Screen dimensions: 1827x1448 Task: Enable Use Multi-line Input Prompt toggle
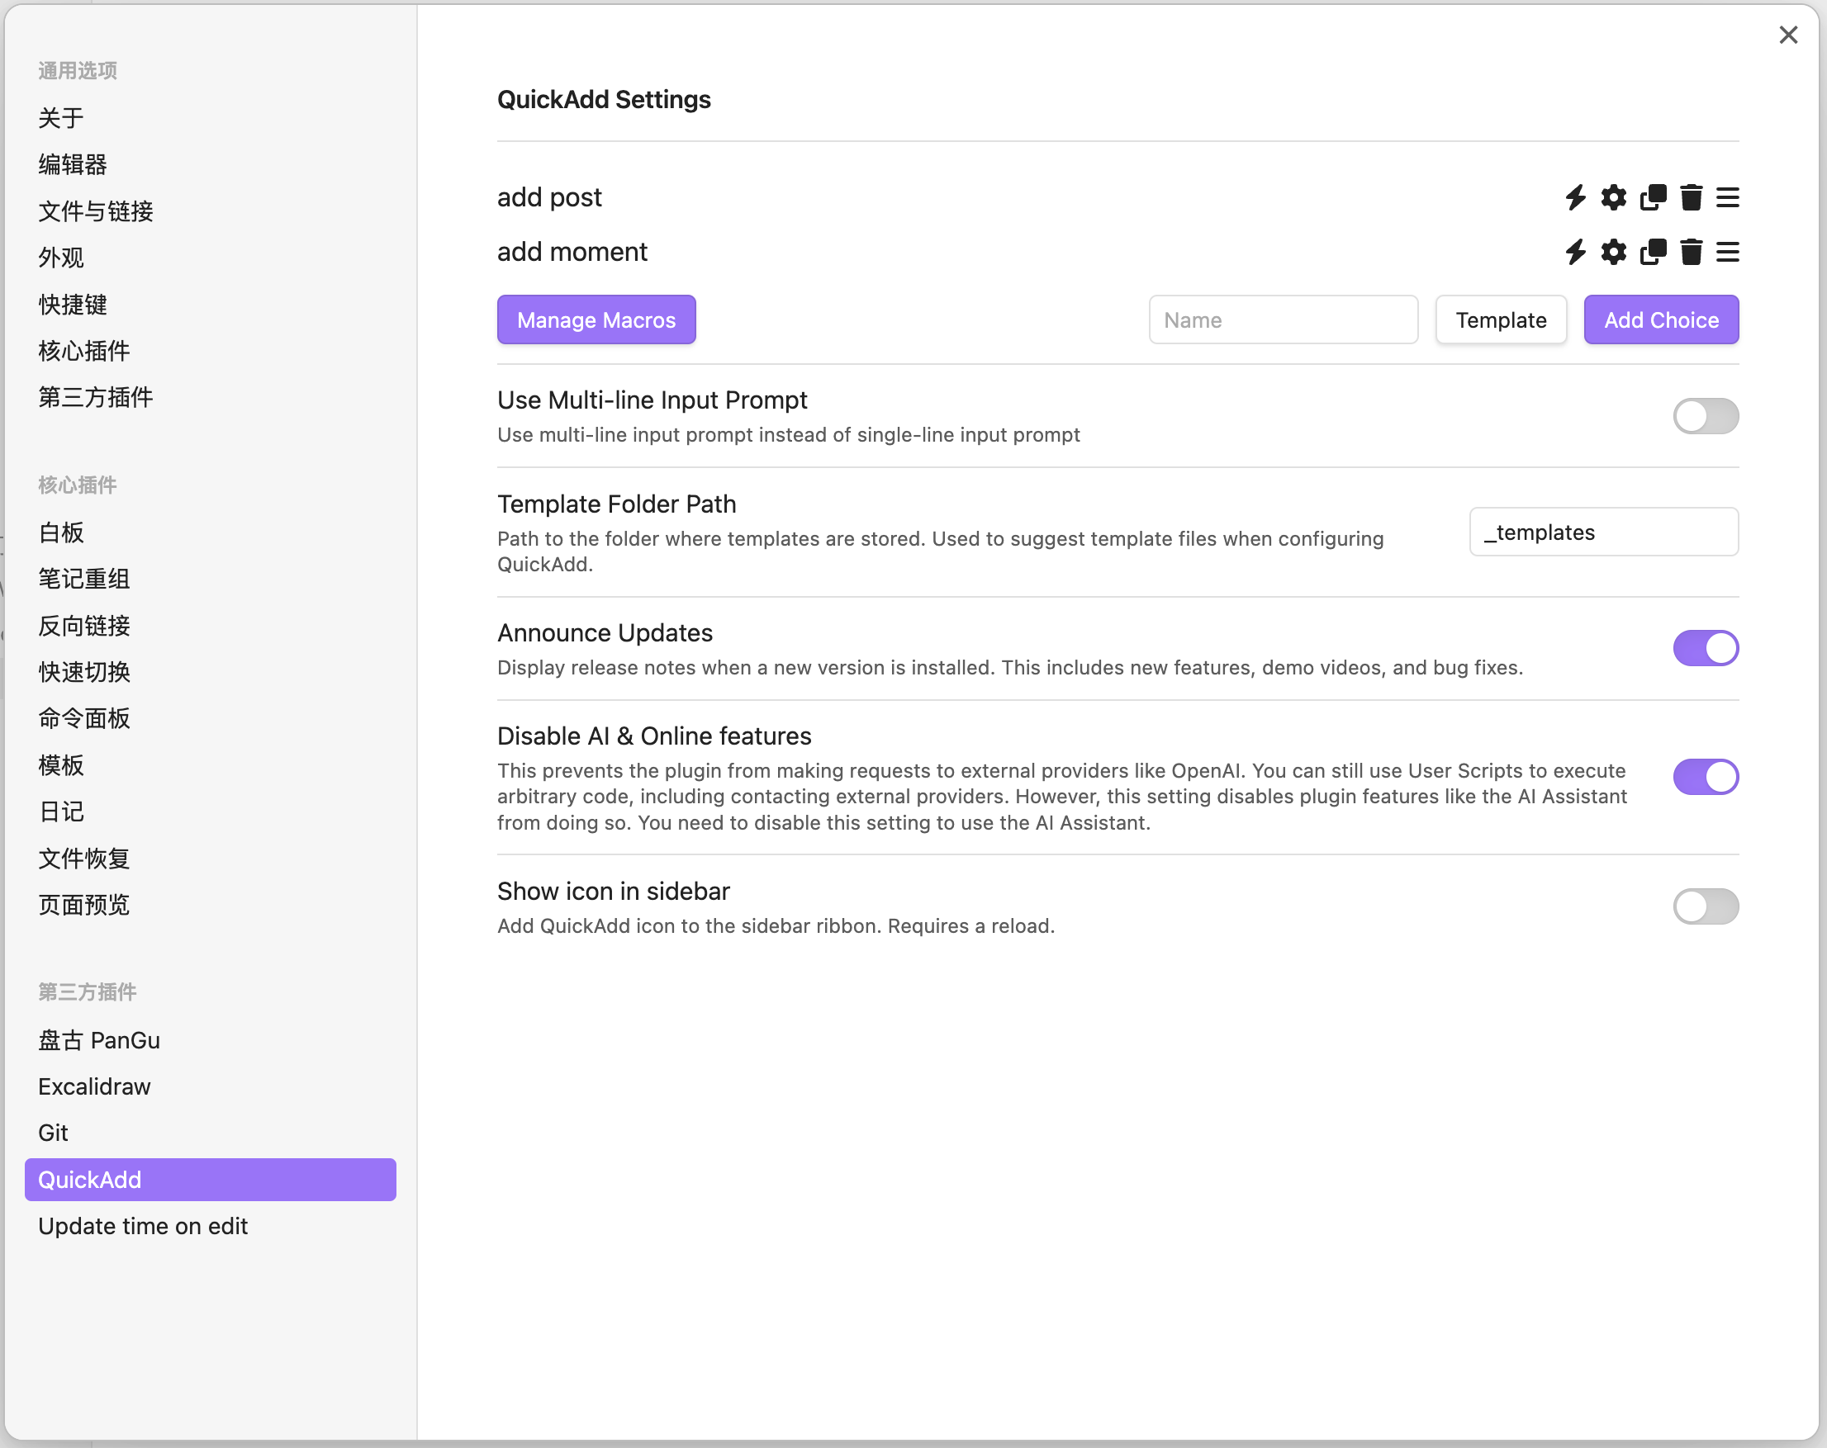coord(1705,416)
